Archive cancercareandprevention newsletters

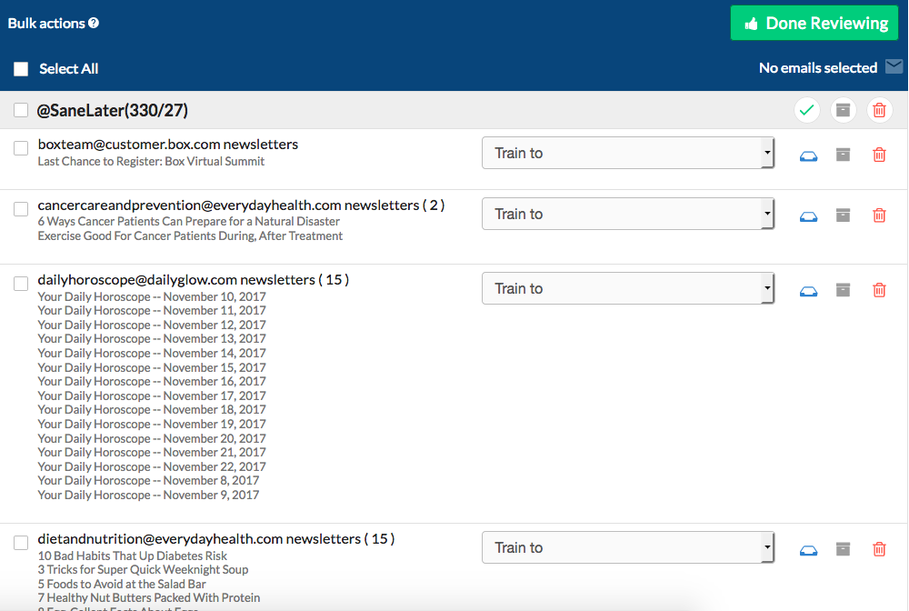point(843,215)
